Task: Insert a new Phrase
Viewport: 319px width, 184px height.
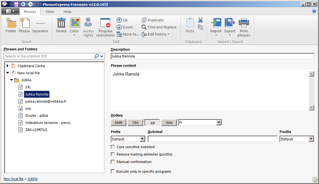Action: (x=24, y=26)
